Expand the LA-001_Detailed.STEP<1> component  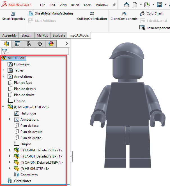pyautogui.click(x=10, y=156)
